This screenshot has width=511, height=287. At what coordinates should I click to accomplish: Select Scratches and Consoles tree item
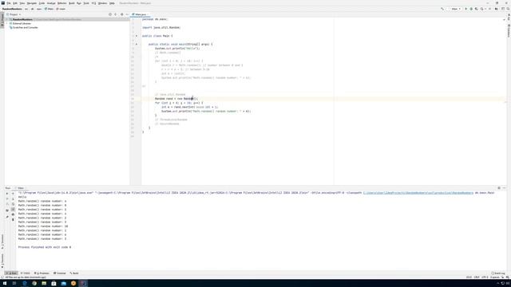click(x=24, y=28)
